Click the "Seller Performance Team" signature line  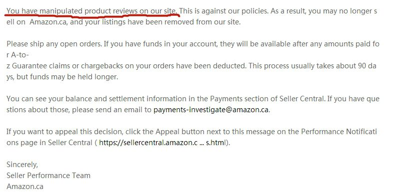pyautogui.click(x=48, y=176)
